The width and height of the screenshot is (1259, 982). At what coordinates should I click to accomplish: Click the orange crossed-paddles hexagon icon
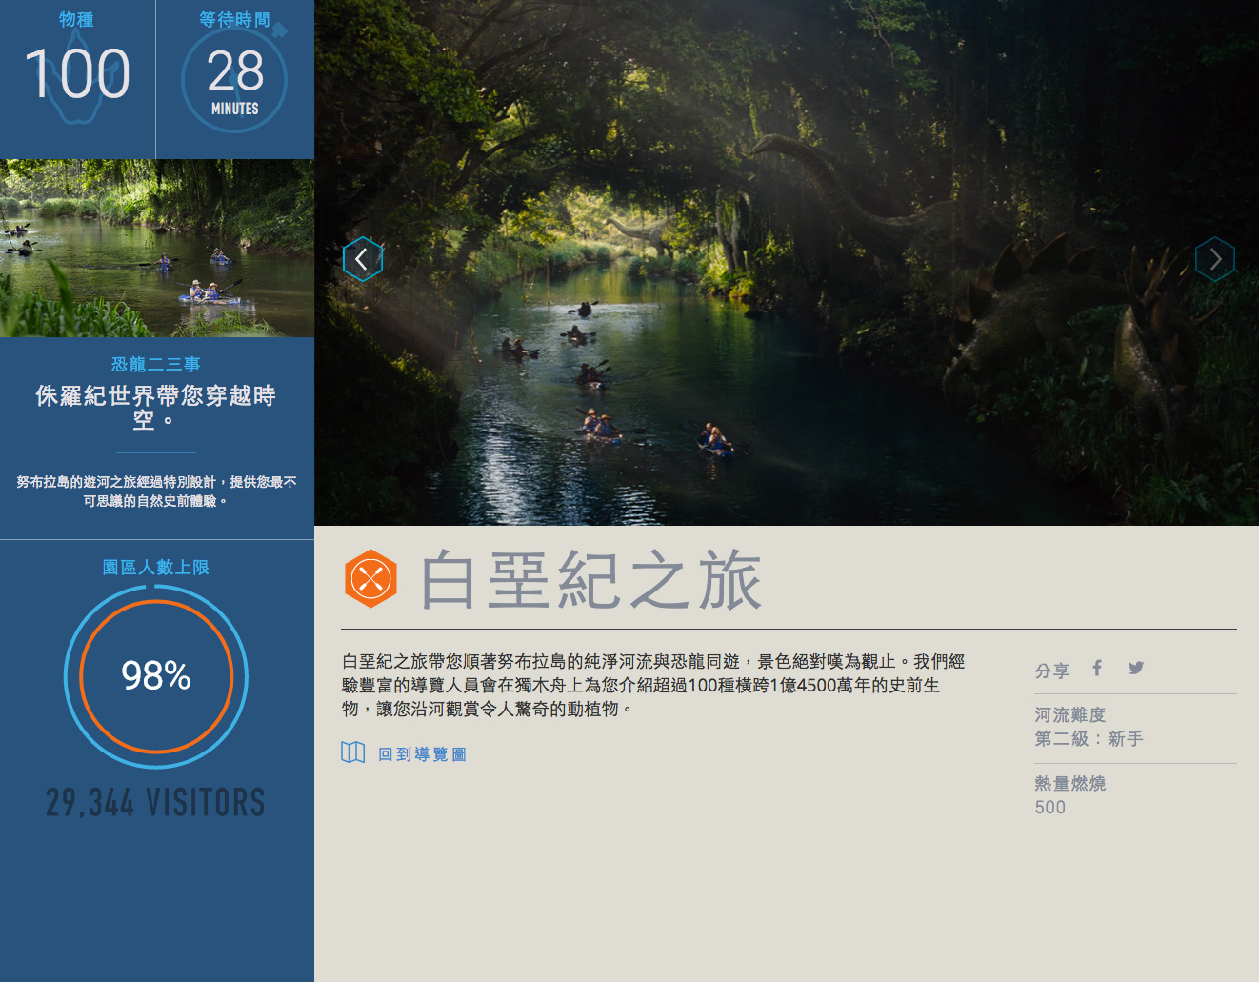(370, 578)
